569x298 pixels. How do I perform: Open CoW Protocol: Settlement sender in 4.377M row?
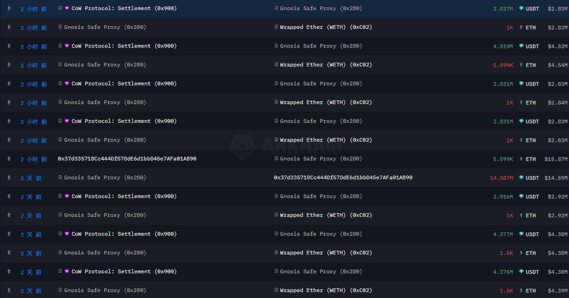(x=124, y=234)
